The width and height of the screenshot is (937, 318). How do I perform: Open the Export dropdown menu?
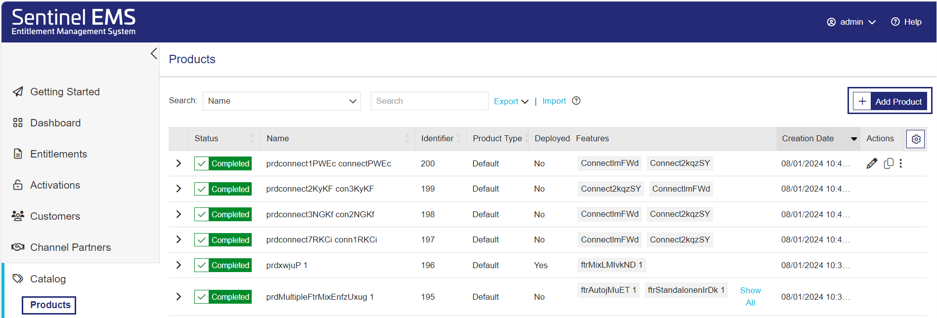(x=511, y=101)
